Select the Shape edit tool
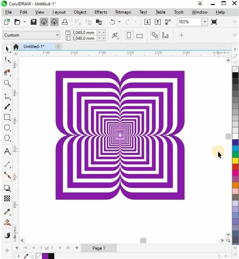Image resolution: width=239 pixels, height=259 pixels. pos(7,60)
